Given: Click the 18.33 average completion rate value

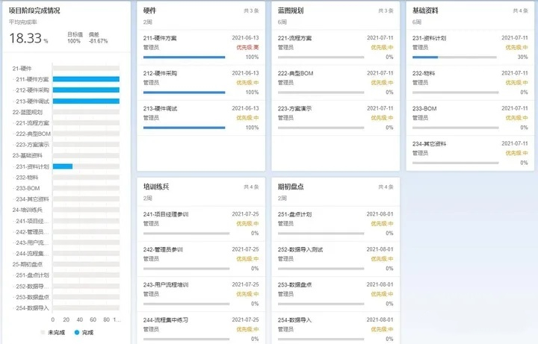Looking at the screenshot, I should pos(27,38).
